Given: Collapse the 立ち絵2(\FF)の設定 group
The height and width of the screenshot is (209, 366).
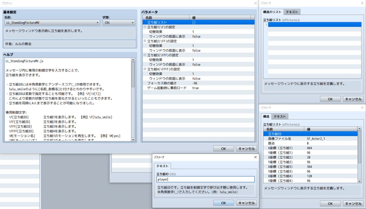Looking at the screenshot, I should point(144,41).
